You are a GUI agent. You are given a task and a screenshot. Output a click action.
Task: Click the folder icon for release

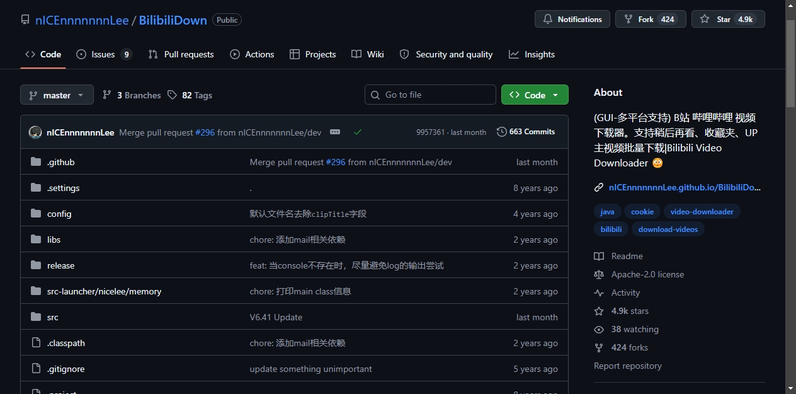tap(36, 265)
